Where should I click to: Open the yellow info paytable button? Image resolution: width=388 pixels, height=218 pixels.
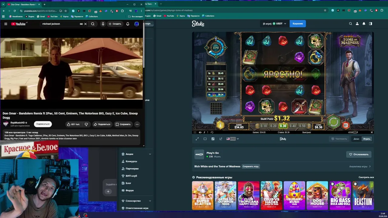click(x=220, y=125)
